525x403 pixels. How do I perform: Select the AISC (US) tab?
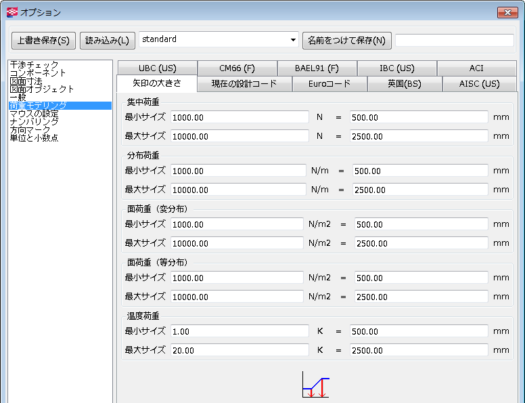pyautogui.click(x=479, y=84)
